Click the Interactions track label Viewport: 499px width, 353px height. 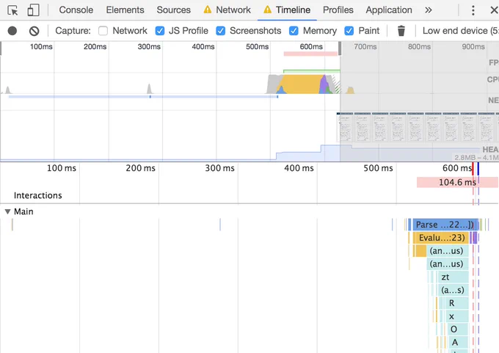tap(38, 195)
